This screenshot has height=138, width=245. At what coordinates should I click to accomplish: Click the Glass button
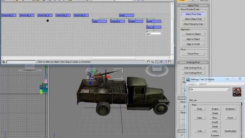(x=215, y=118)
